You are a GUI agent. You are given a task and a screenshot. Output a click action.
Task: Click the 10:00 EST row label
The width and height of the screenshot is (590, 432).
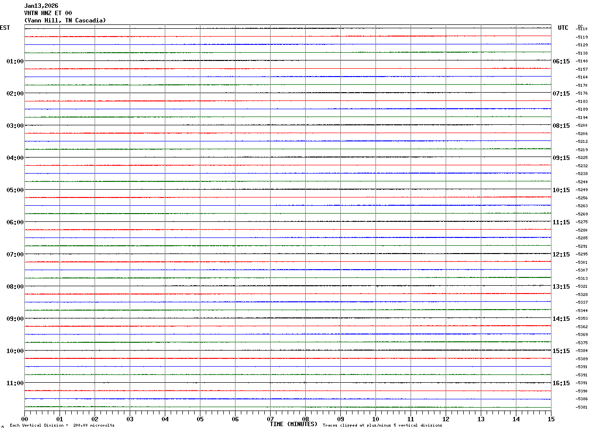coord(15,351)
